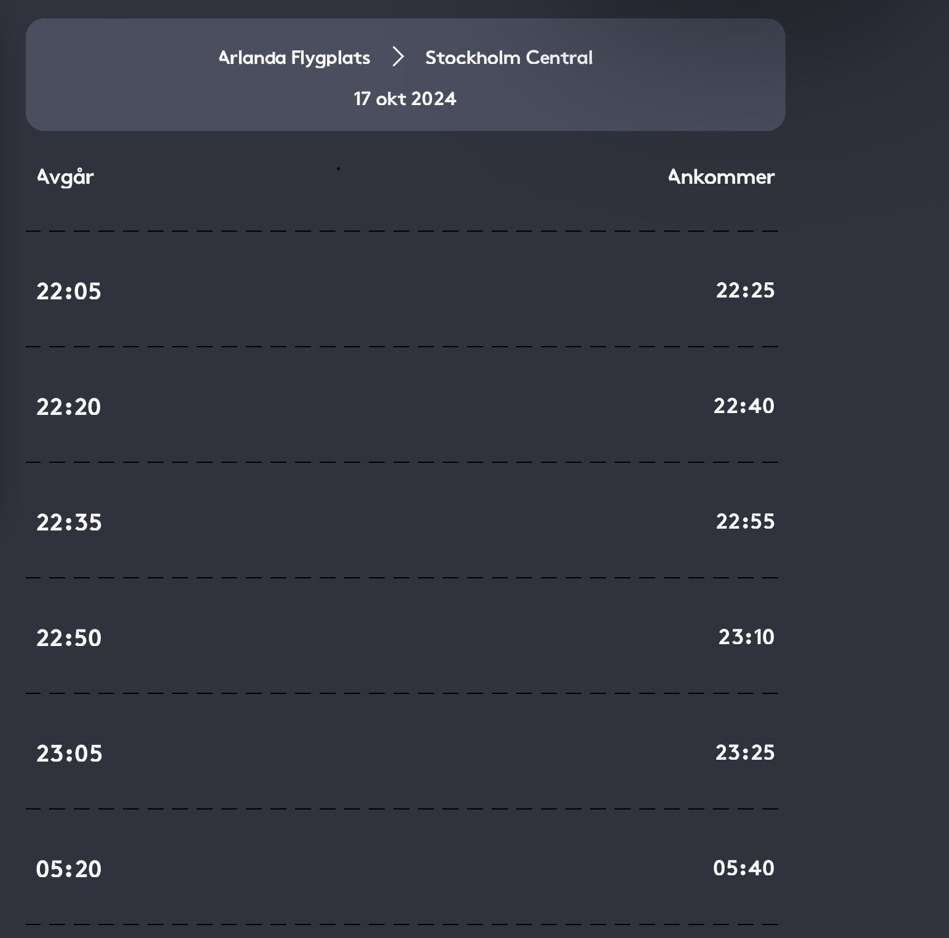Select Arlanda Flygplats origin station
The width and height of the screenshot is (949, 938).
point(294,58)
